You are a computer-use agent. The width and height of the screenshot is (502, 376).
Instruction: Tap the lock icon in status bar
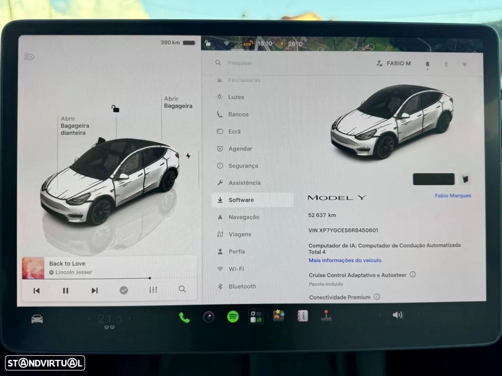[x=208, y=43]
